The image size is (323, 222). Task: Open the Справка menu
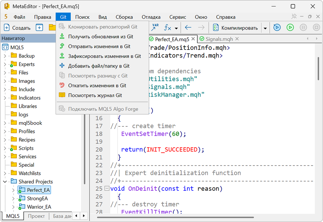(226, 17)
